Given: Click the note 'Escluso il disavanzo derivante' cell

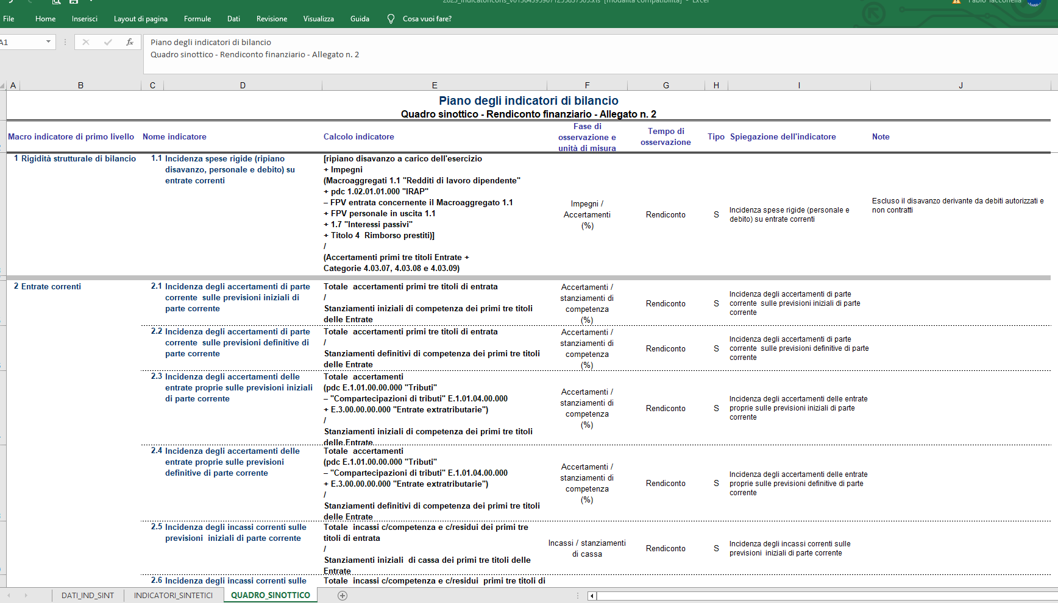Looking at the screenshot, I should coord(957,205).
